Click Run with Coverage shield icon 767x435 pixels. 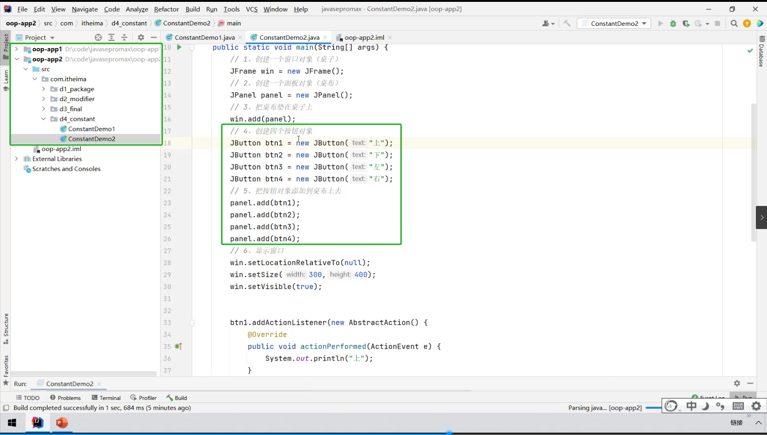pos(686,24)
